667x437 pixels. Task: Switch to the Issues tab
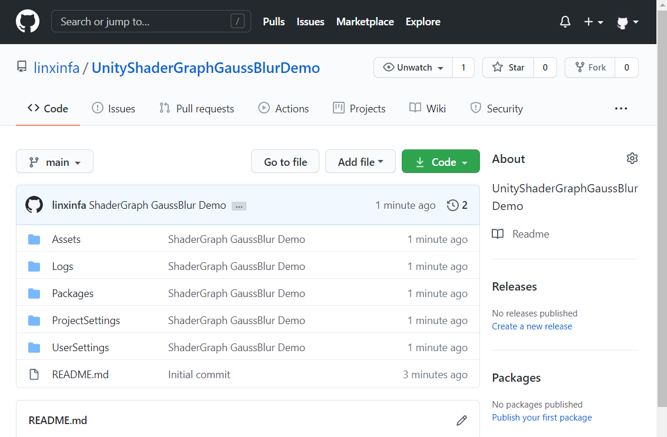coord(114,108)
